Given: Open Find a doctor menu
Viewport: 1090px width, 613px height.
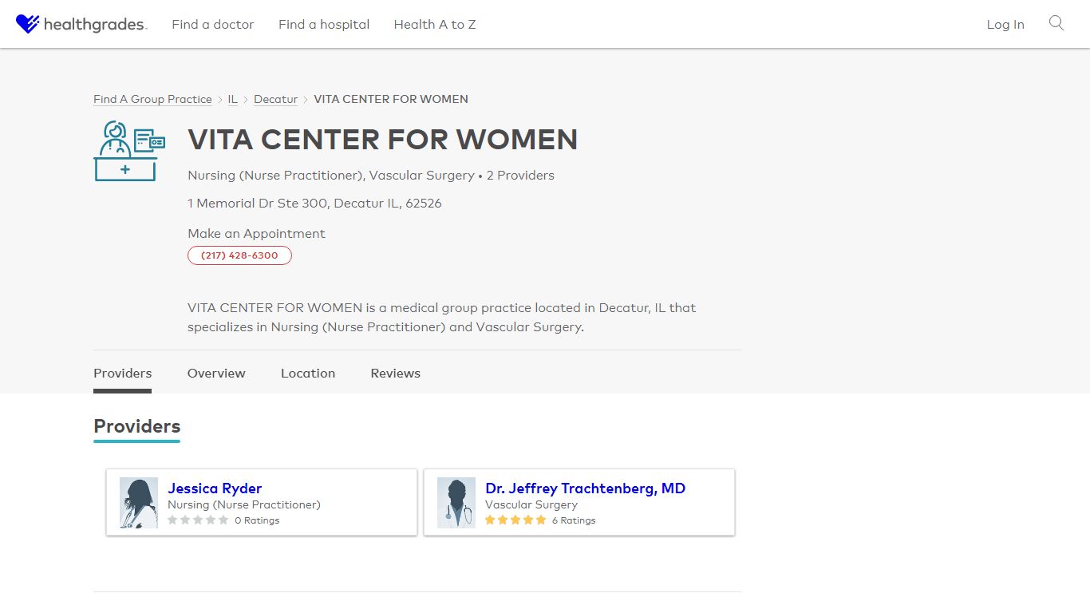Looking at the screenshot, I should (x=213, y=25).
